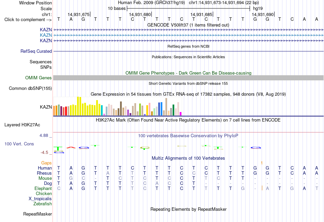The width and height of the screenshot is (324, 222).
Task: Open H3K27Ac Mark track title
Action: click(x=188, y=120)
